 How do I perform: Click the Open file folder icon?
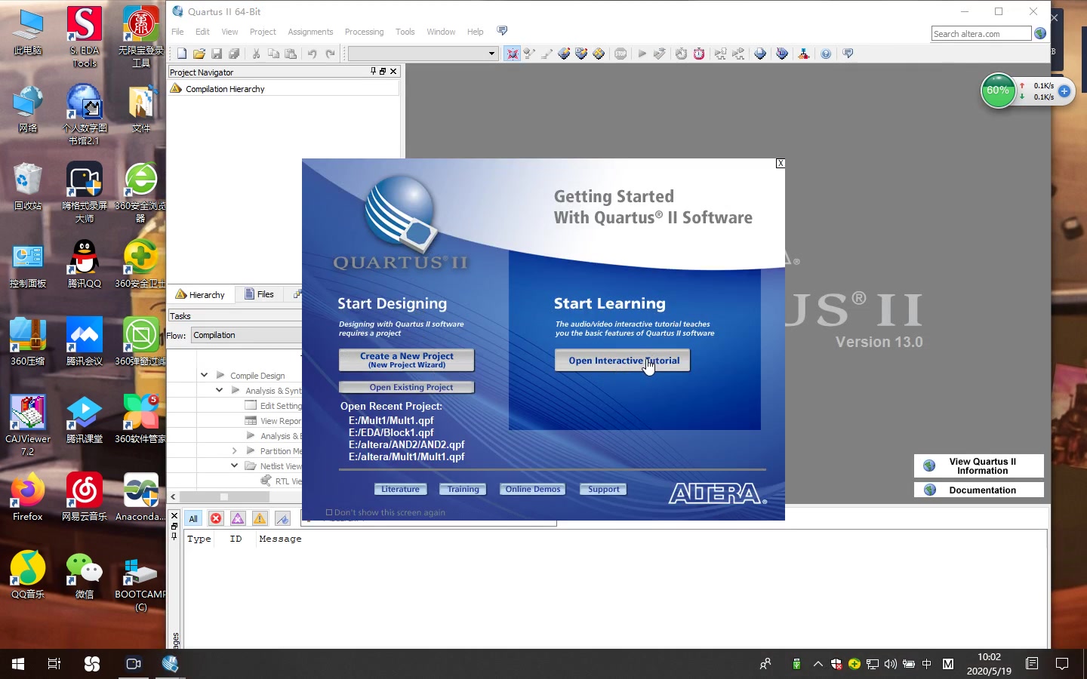(x=199, y=54)
